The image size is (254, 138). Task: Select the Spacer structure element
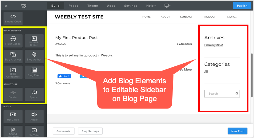pyautogui.click(x=34, y=94)
